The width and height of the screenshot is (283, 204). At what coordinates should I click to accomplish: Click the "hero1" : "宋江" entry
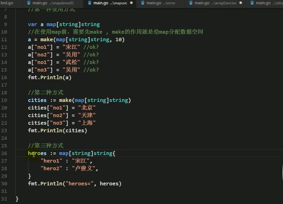66,161
